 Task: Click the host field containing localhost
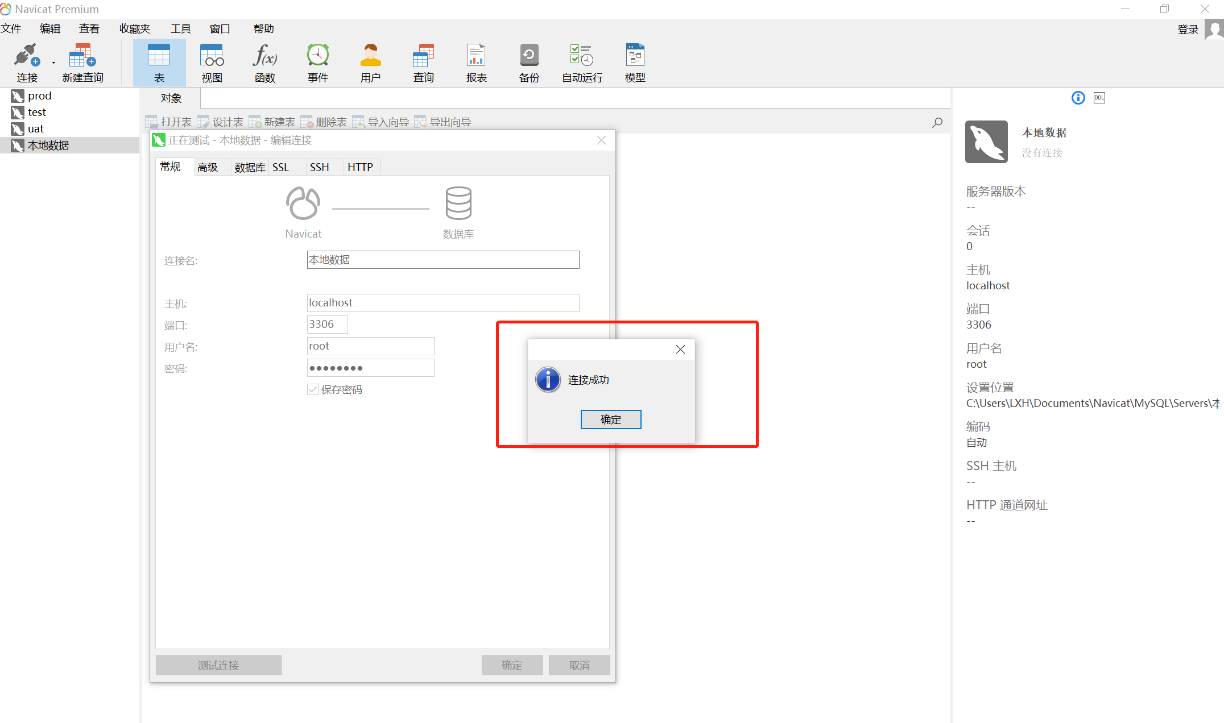point(443,303)
